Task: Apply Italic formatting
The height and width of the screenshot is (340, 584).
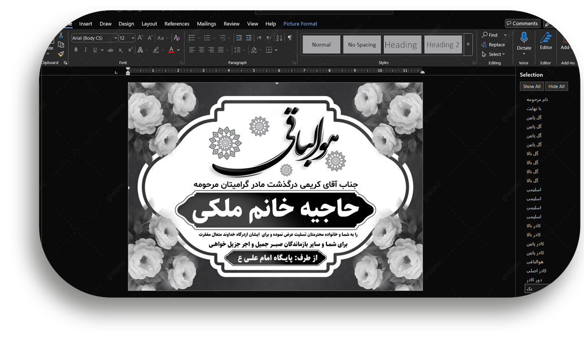Action: 85,50
